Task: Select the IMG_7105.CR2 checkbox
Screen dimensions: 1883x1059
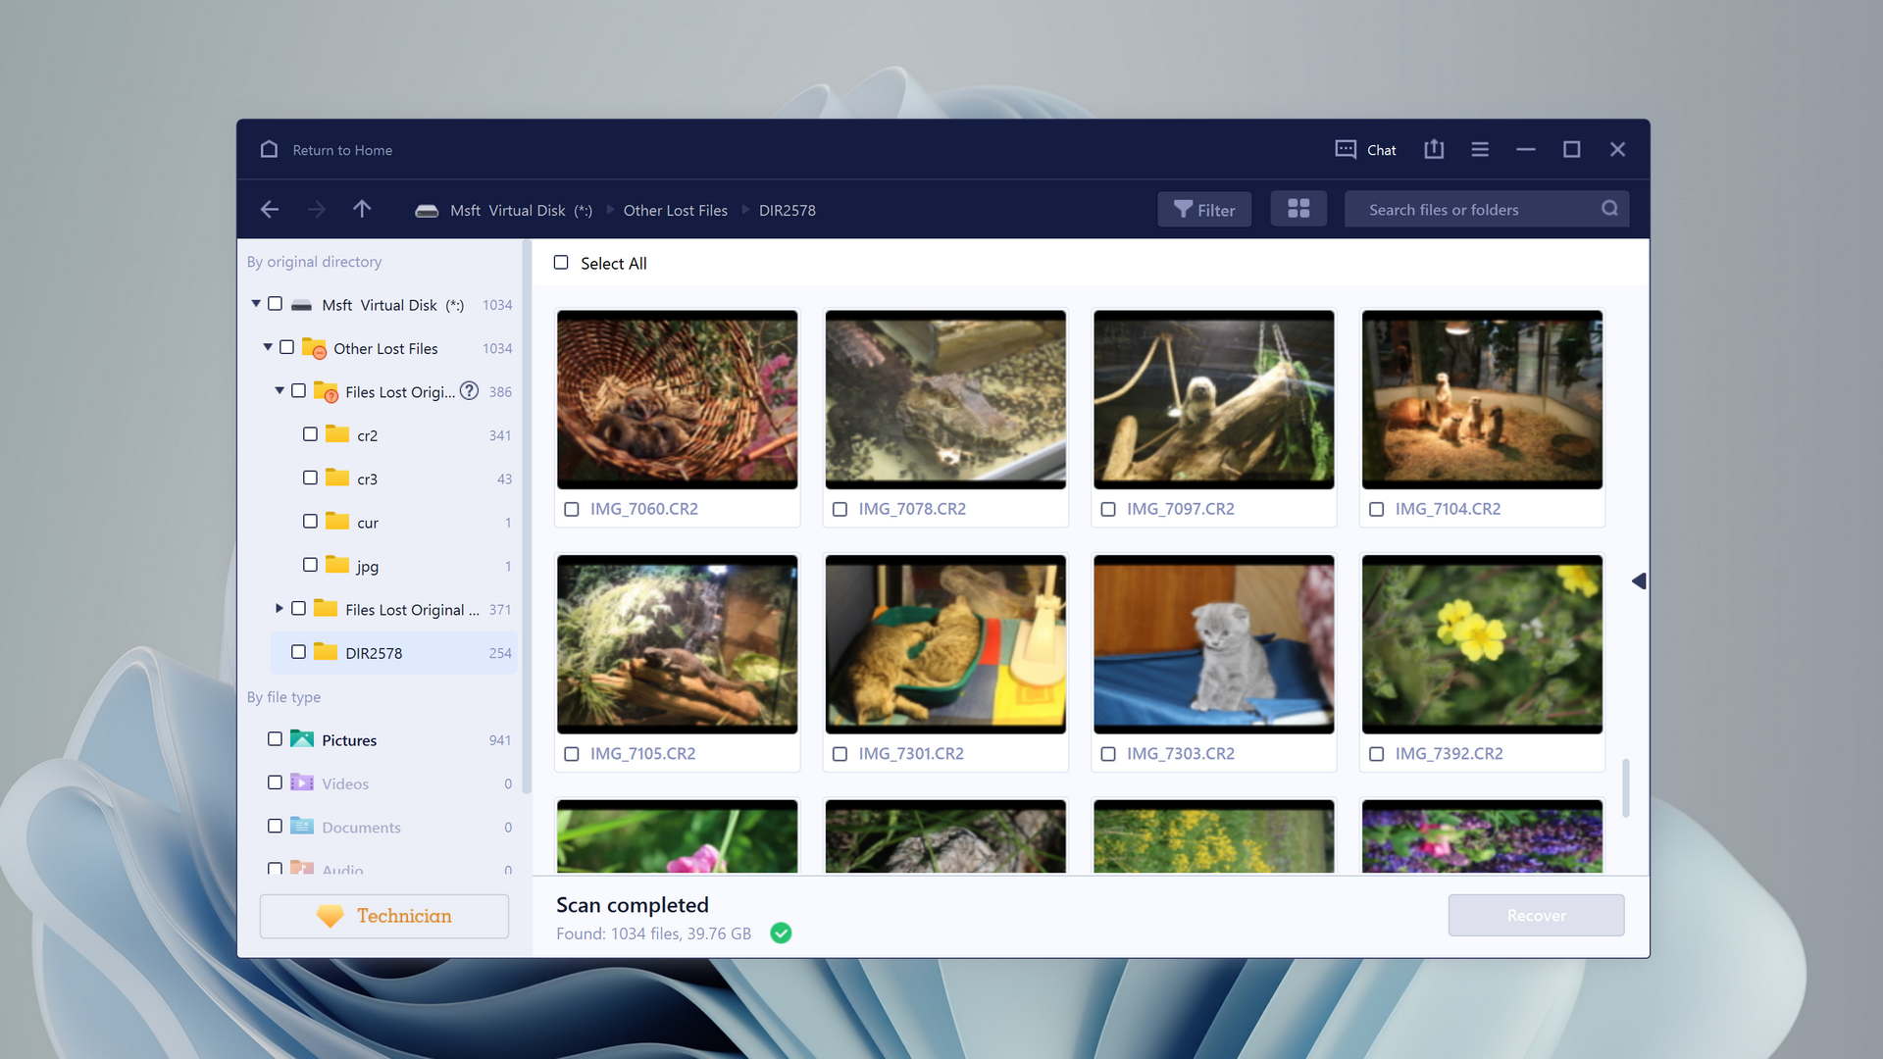Action: click(572, 754)
